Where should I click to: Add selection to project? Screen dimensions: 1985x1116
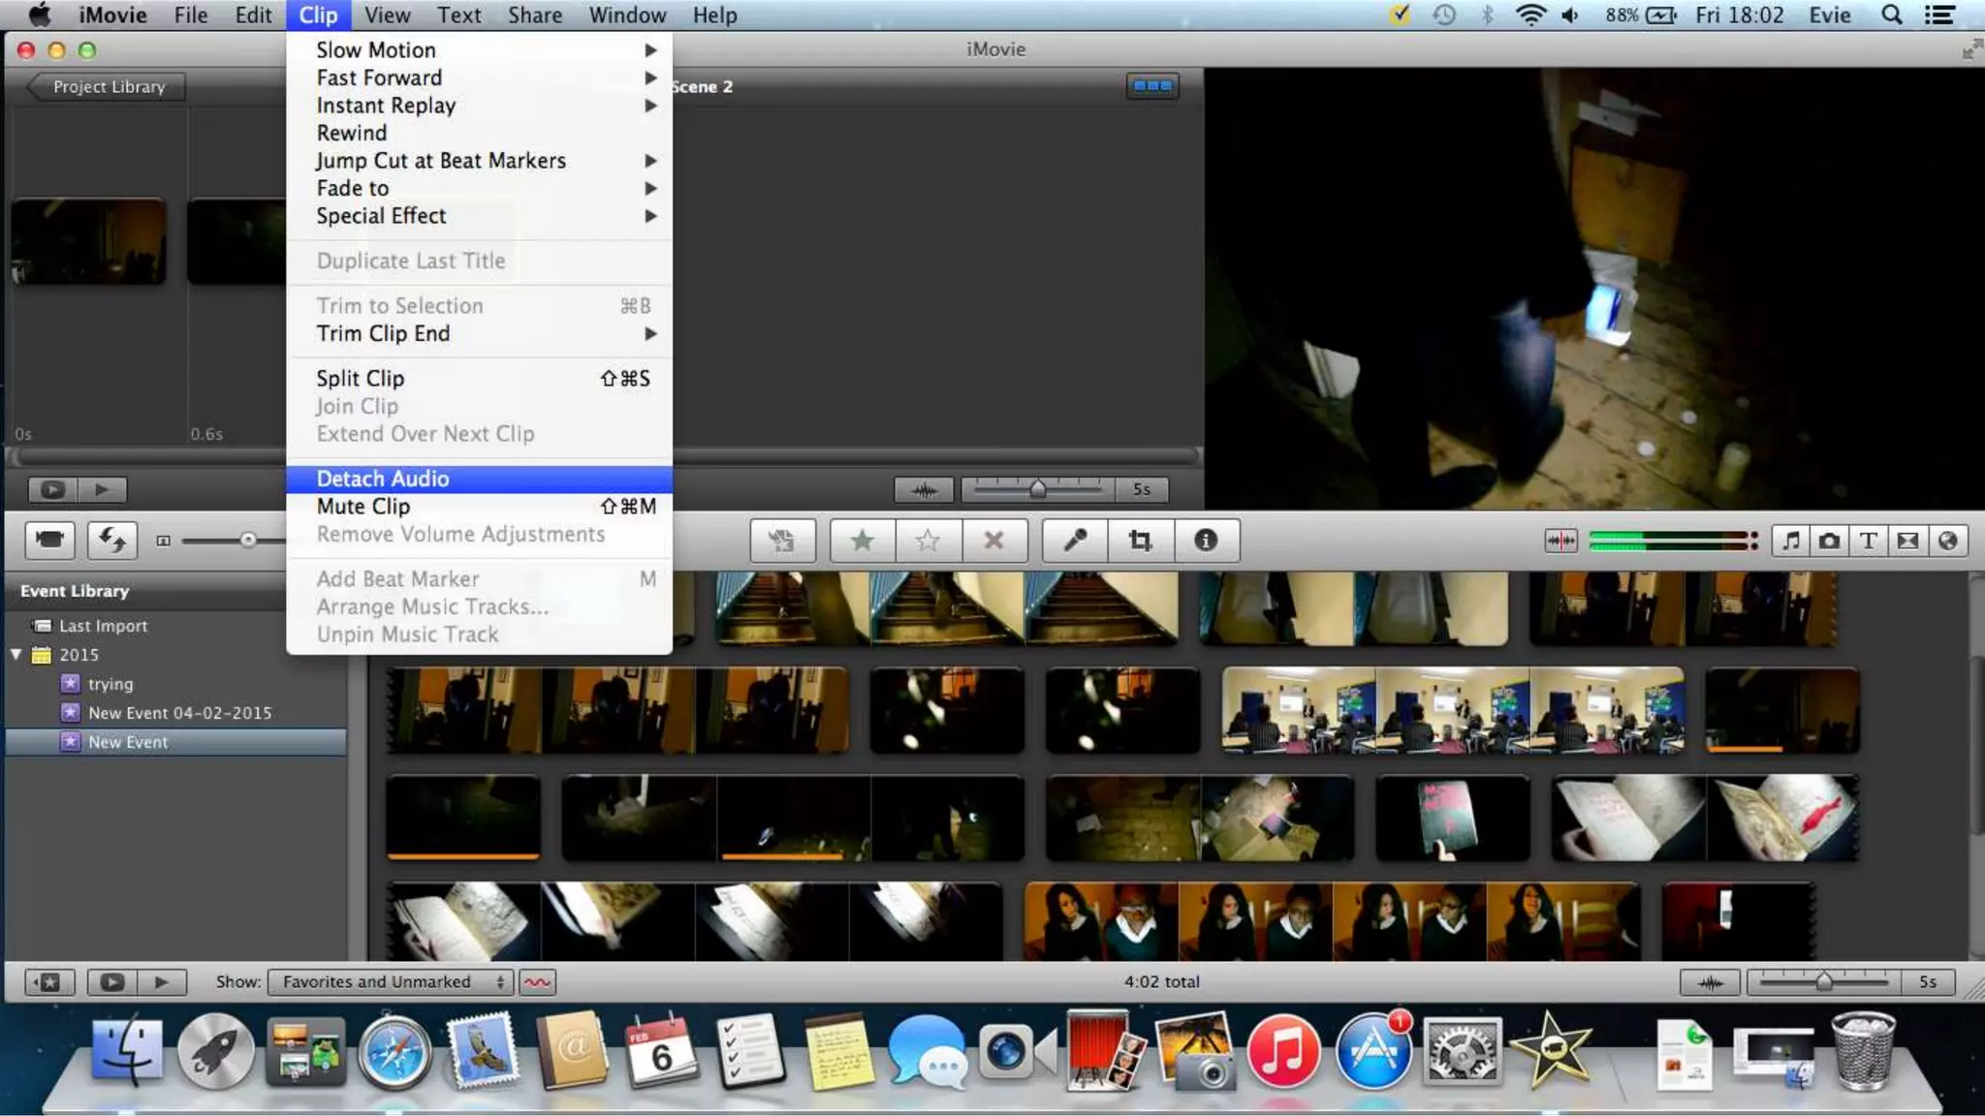781,541
